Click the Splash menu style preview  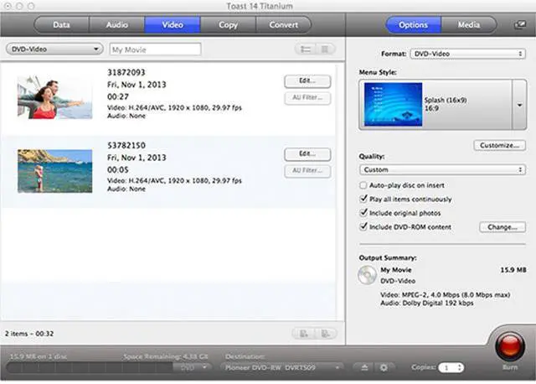[393, 105]
